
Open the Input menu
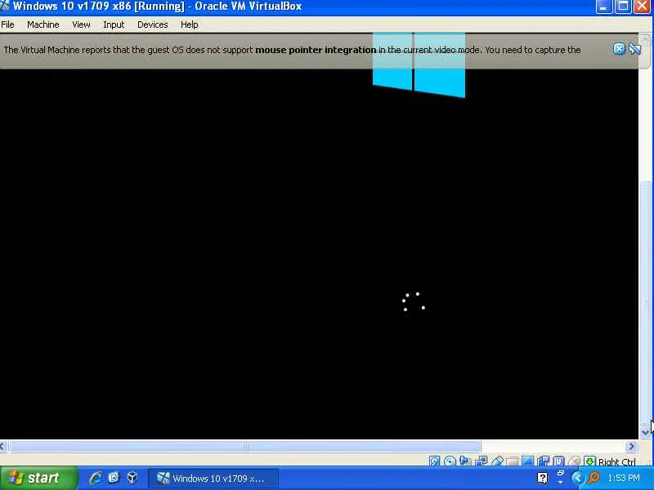114,24
